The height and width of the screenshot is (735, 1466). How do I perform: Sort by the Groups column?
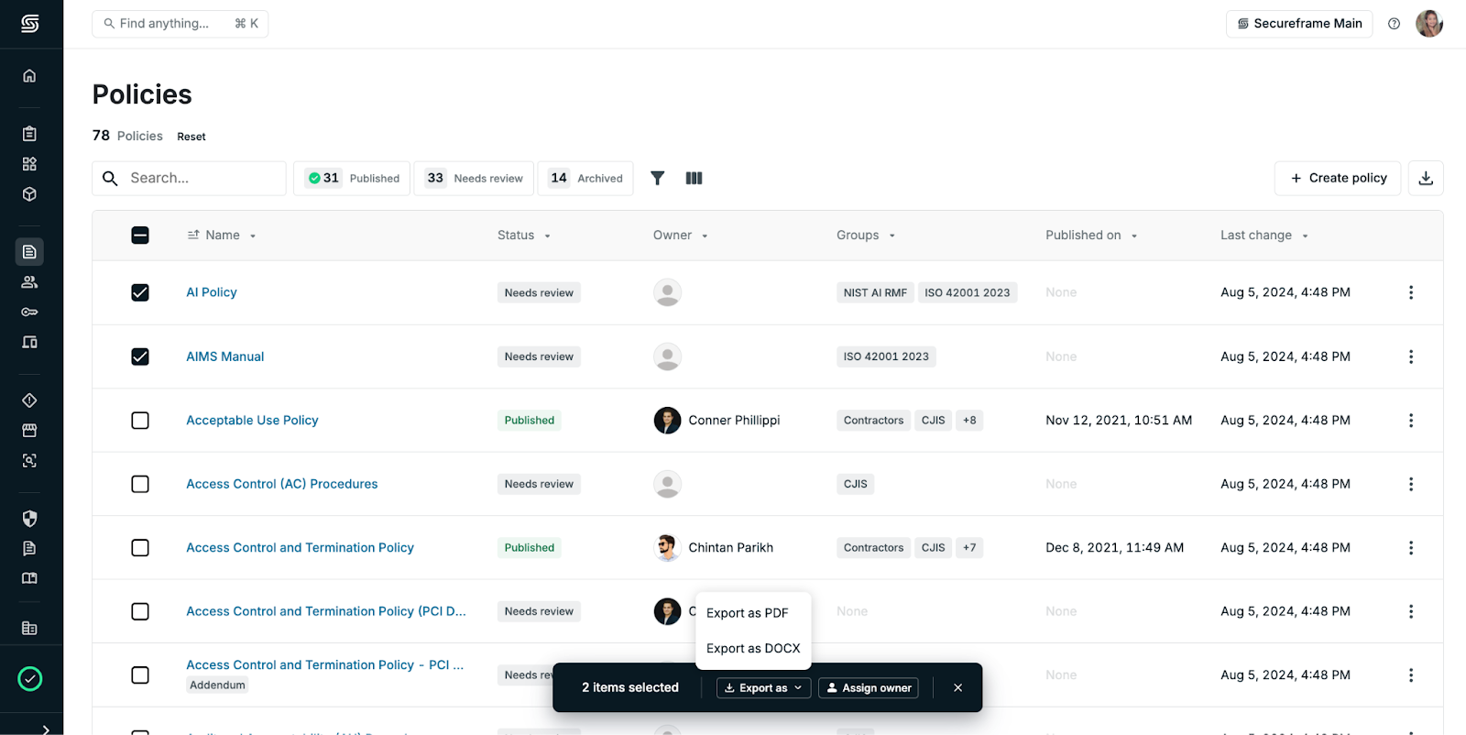pyautogui.click(x=866, y=236)
